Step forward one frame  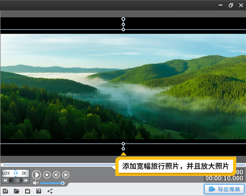click(x=66, y=175)
